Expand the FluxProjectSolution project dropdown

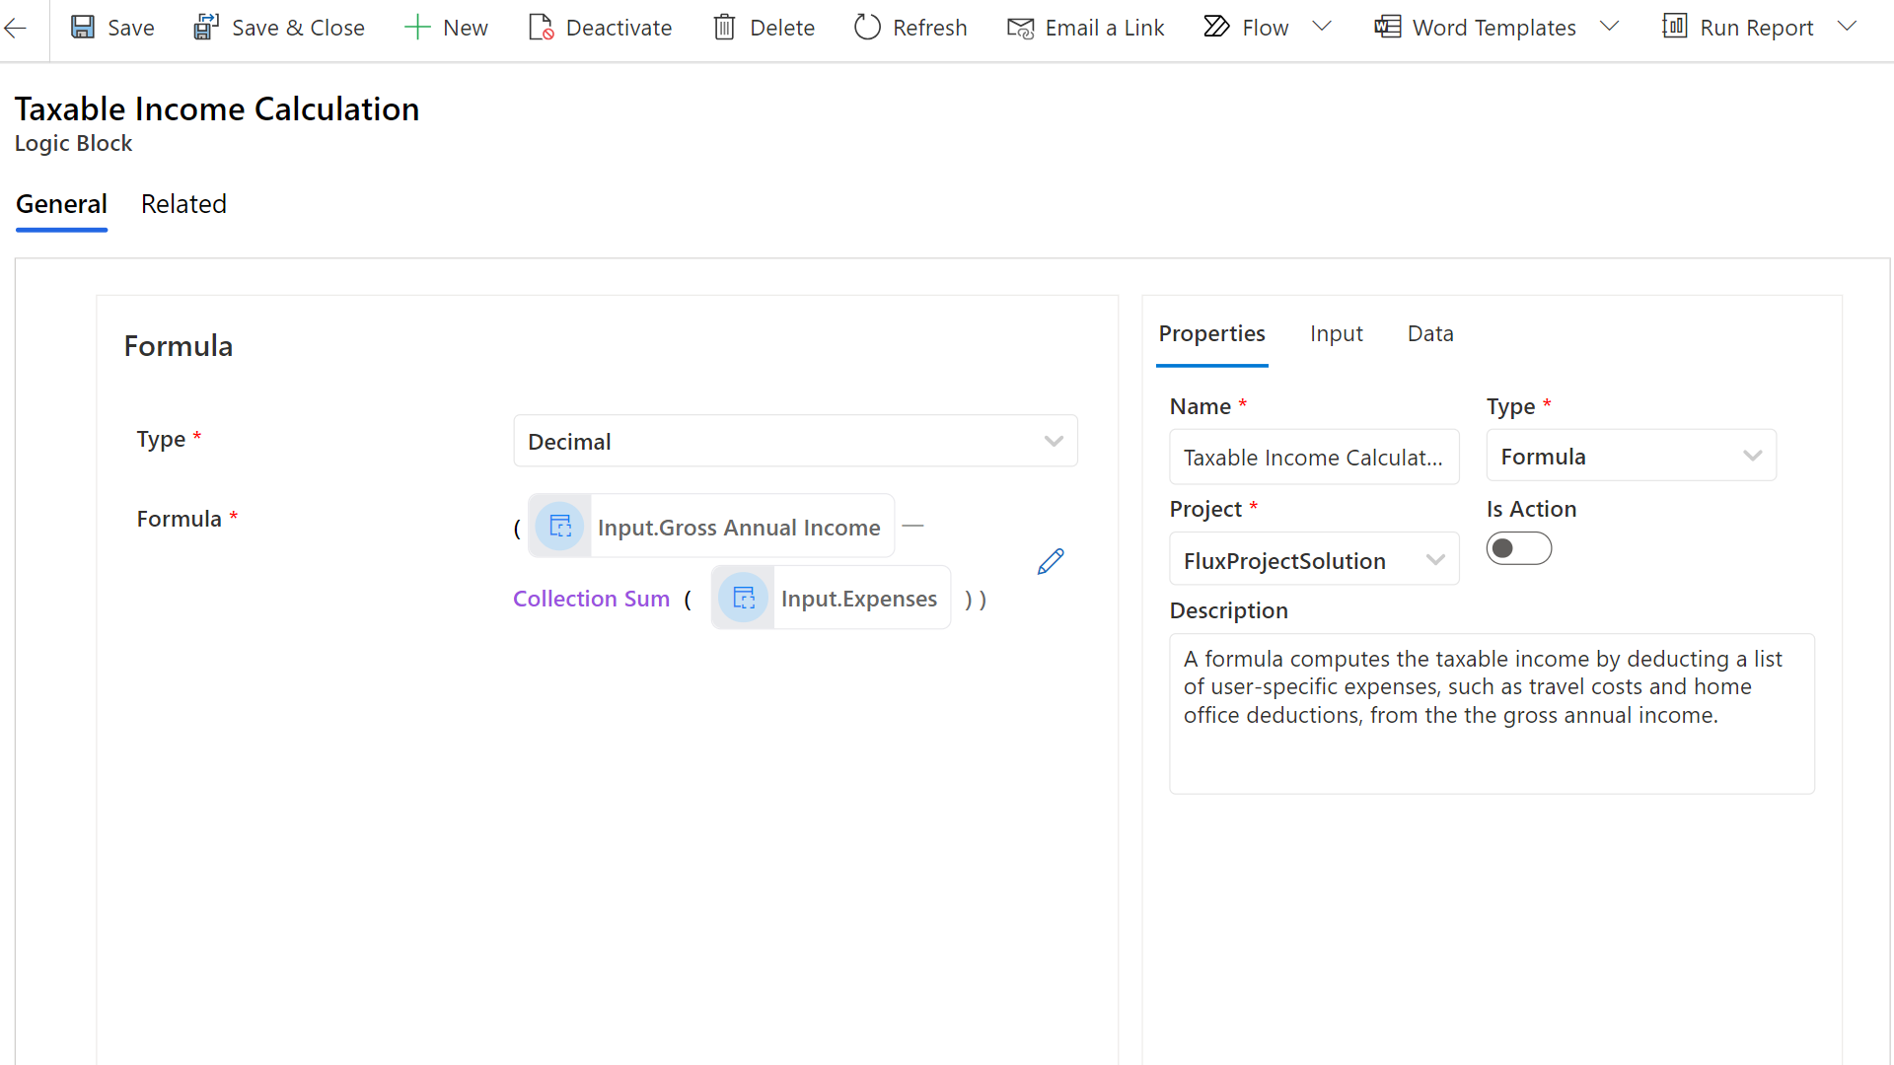[x=1313, y=560]
